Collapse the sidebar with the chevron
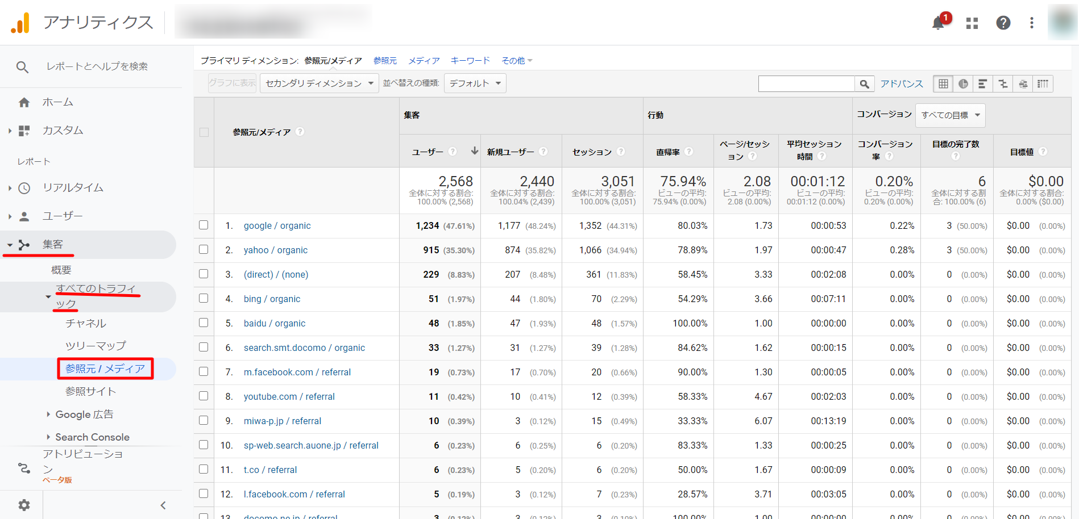This screenshot has width=1079, height=519. click(163, 505)
